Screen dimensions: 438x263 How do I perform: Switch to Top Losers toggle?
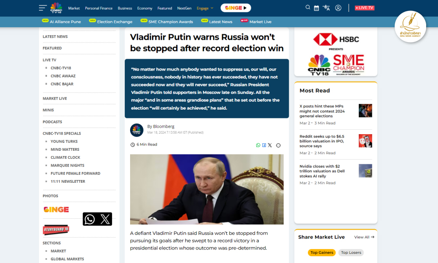[x=351, y=252]
